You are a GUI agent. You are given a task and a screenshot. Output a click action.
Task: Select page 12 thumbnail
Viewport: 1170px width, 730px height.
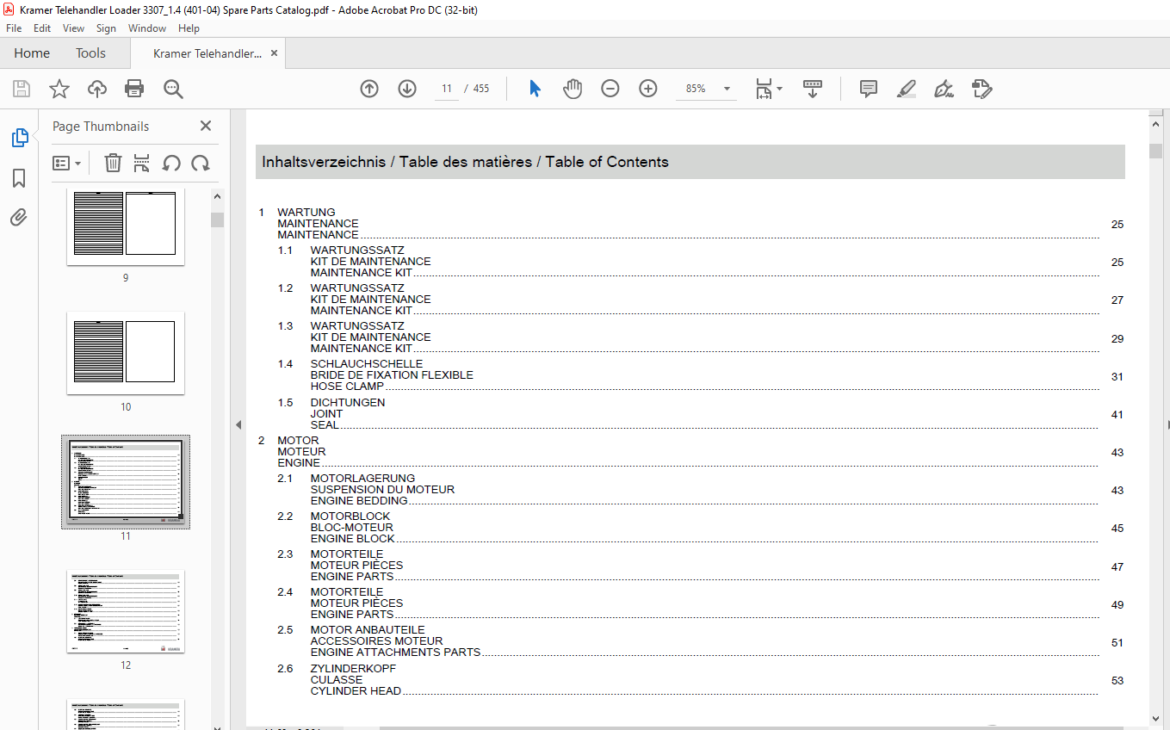click(126, 611)
